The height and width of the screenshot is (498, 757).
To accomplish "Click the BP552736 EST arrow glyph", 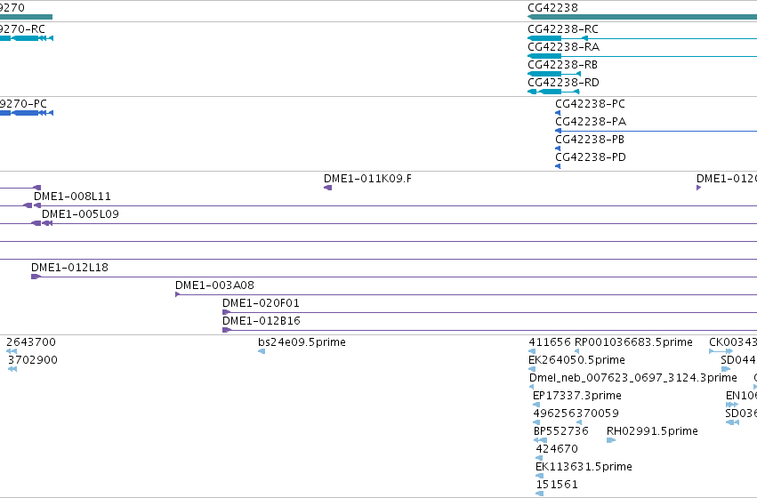I will point(540,440).
